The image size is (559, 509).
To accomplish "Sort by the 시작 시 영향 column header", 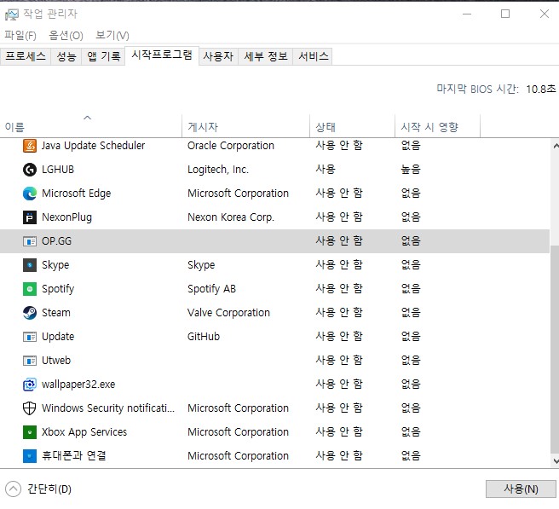I will [437, 125].
